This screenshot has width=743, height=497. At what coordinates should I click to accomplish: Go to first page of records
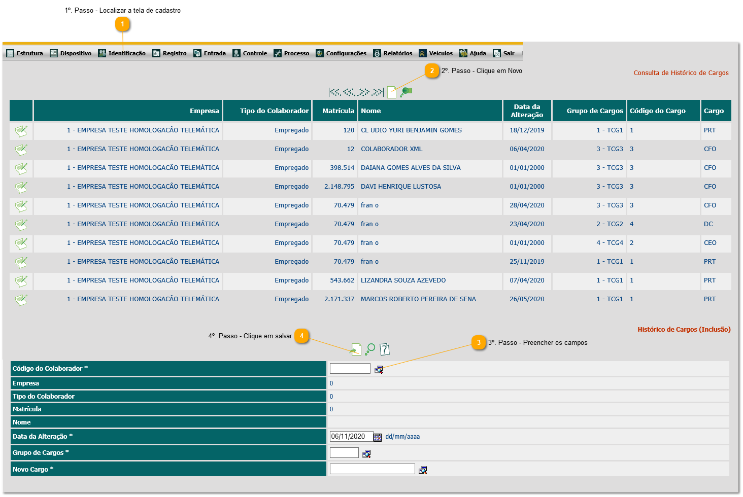pyautogui.click(x=334, y=92)
